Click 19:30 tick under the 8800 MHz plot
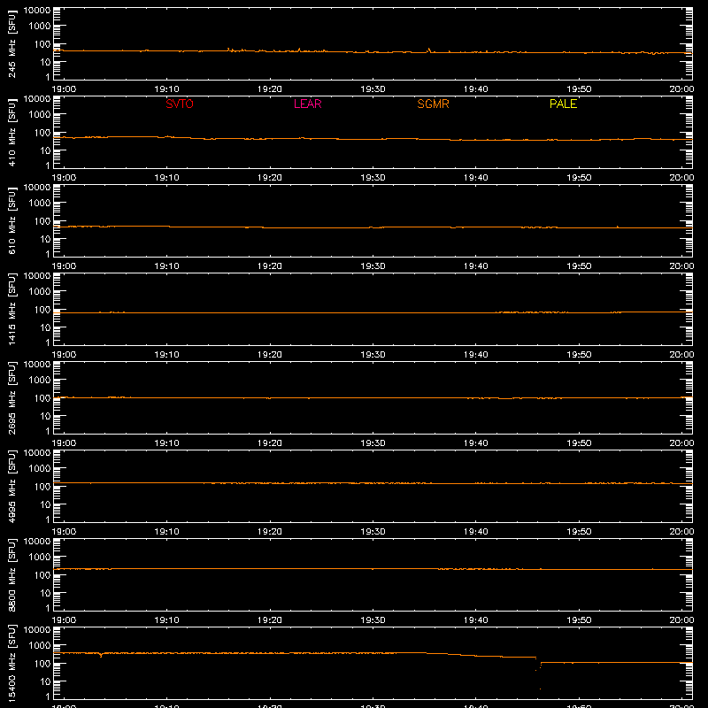 point(373,620)
